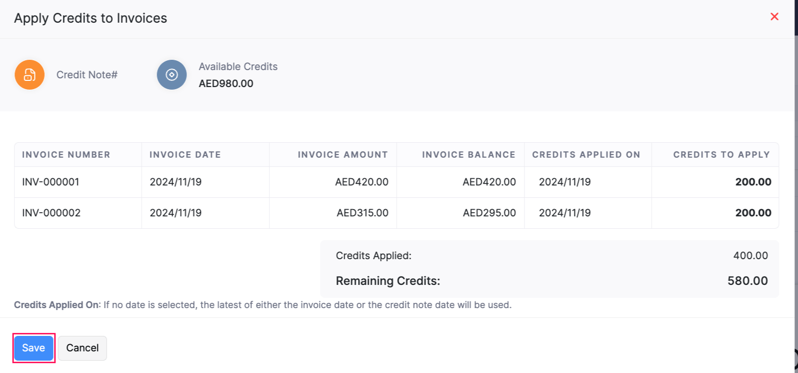Select the Invoice Balance column header
Viewport: 798px width, 373px height.
[x=469, y=154]
